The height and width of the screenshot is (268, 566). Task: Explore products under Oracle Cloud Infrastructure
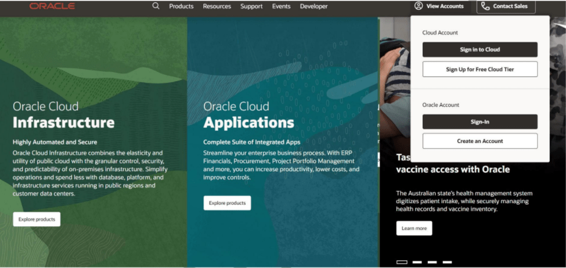point(37,219)
